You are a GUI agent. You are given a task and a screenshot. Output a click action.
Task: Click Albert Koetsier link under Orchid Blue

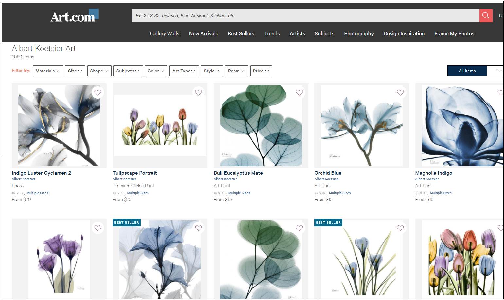(x=326, y=179)
